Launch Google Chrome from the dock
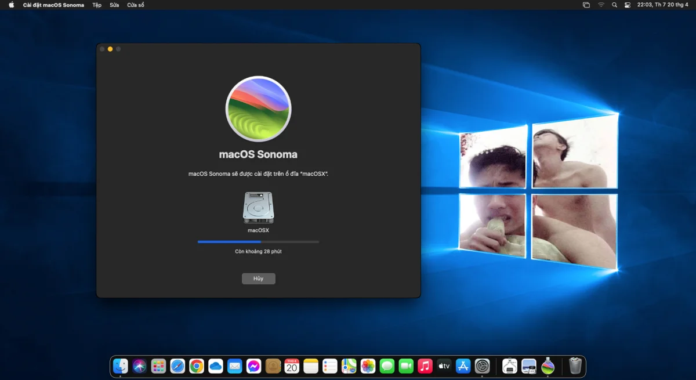Screen dimensions: 696x380 [x=197, y=366]
